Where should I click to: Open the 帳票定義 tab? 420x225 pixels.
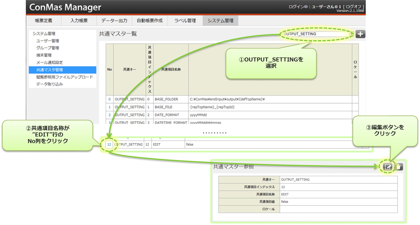coord(44,21)
